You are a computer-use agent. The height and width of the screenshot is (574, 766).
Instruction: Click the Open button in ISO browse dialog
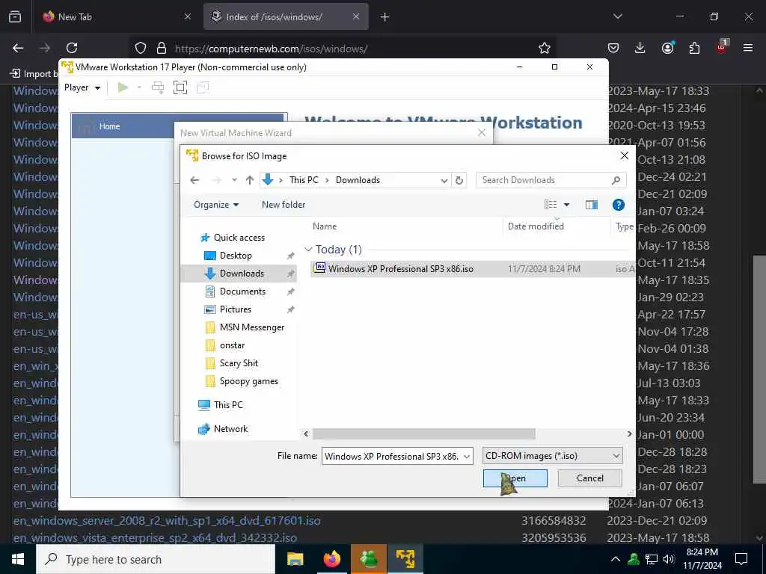coord(515,478)
